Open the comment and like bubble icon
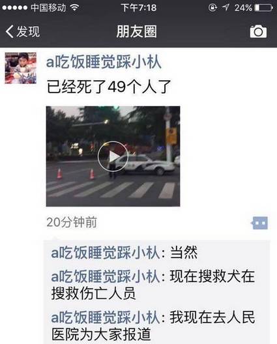277x344 pixels. [259, 223]
